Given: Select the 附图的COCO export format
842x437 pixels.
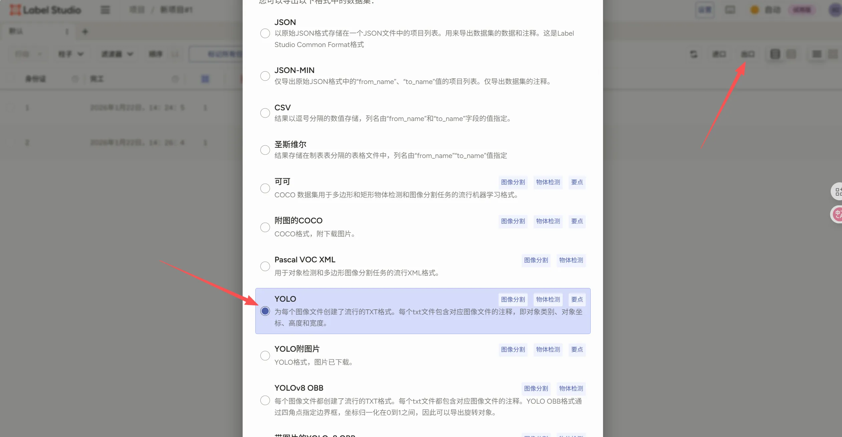Looking at the screenshot, I should [x=265, y=227].
